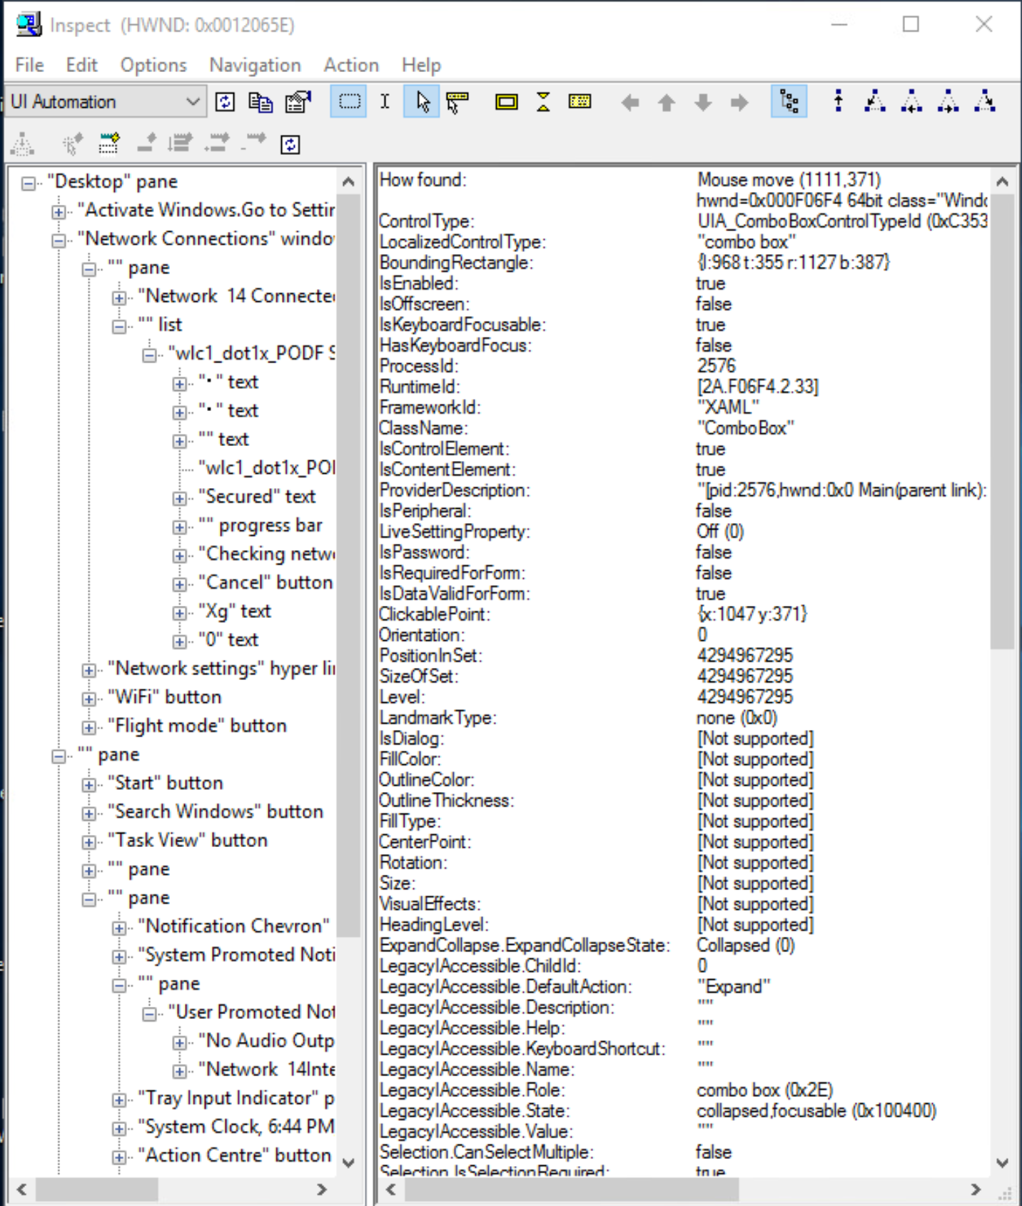Select the progress bar tree row
The width and height of the screenshot is (1022, 1206).
[x=260, y=525]
